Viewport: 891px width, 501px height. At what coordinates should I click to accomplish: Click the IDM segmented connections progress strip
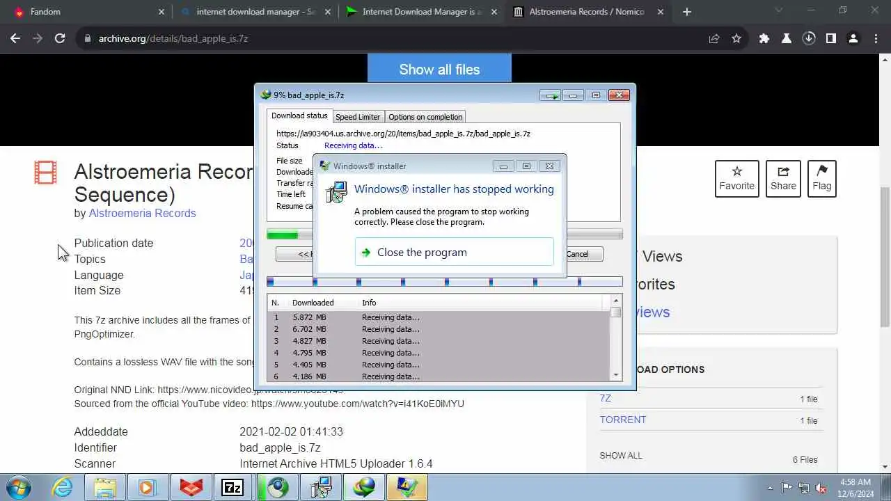pyautogui.click(x=444, y=282)
